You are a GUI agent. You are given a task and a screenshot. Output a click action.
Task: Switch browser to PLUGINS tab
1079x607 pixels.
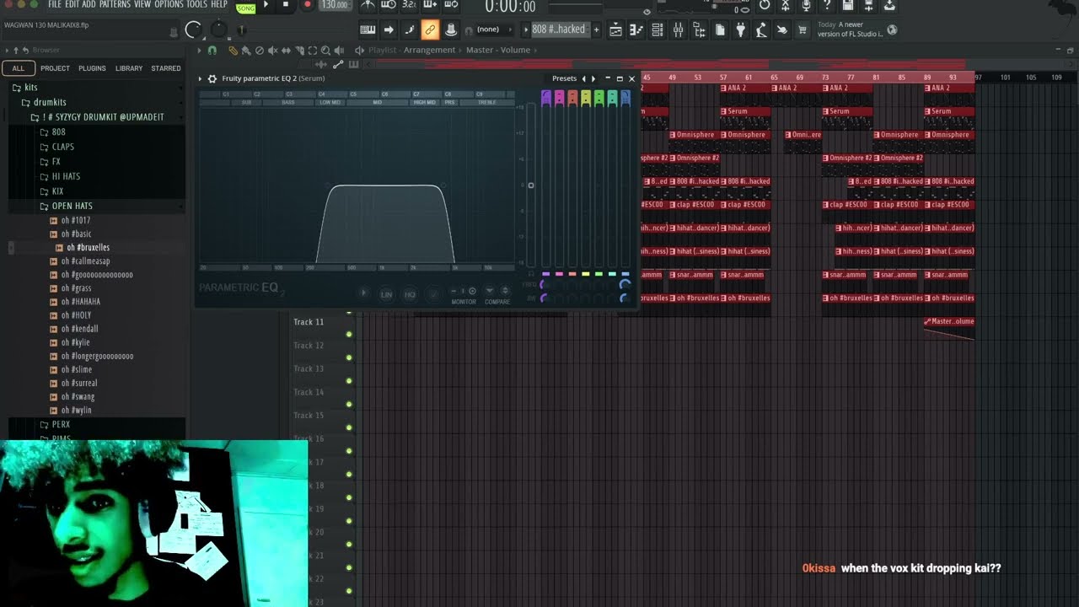click(x=92, y=68)
